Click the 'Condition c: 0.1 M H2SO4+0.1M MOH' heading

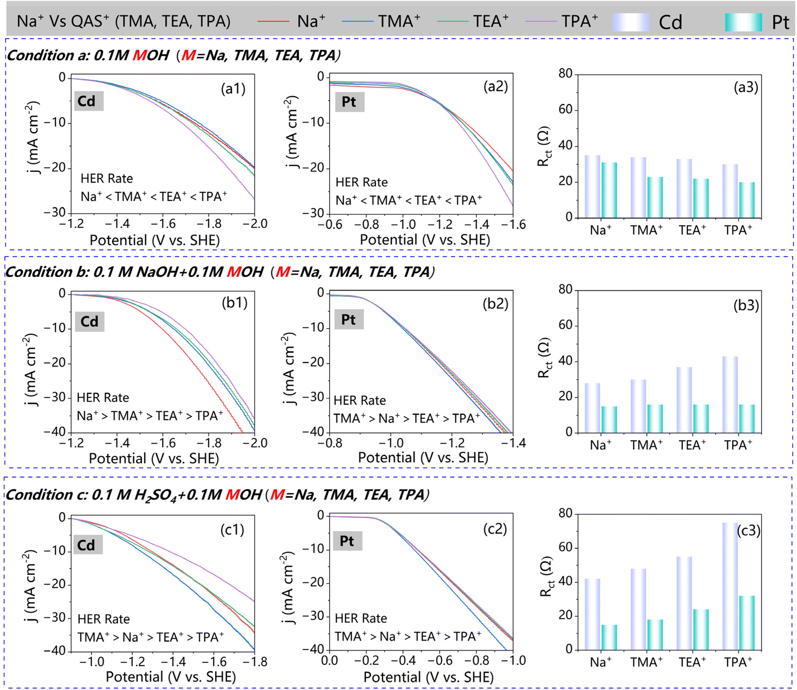[x=134, y=495]
